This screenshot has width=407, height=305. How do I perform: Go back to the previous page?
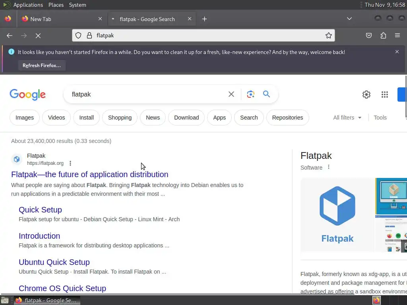(x=10, y=35)
